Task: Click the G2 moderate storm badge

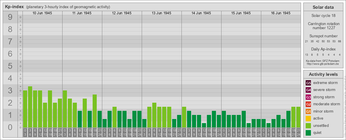Action: click(x=308, y=104)
